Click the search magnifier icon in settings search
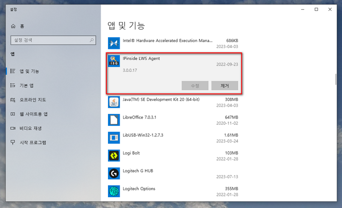The height and width of the screenshot is (208, 342). point(92,40)
